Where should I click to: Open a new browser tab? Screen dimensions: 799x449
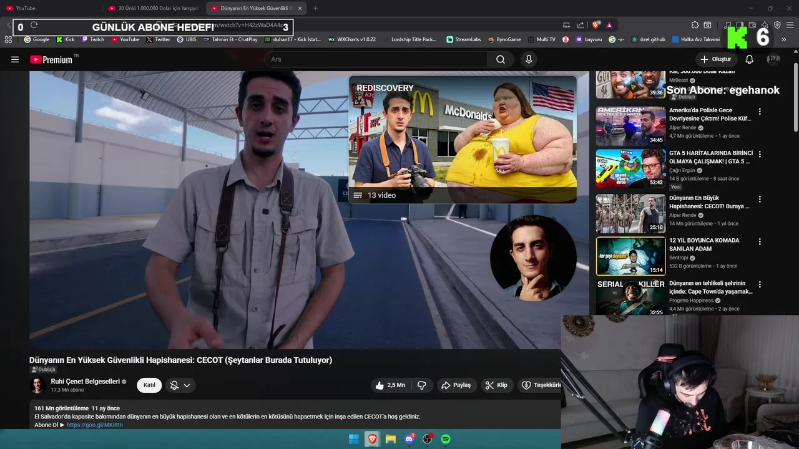315,8
